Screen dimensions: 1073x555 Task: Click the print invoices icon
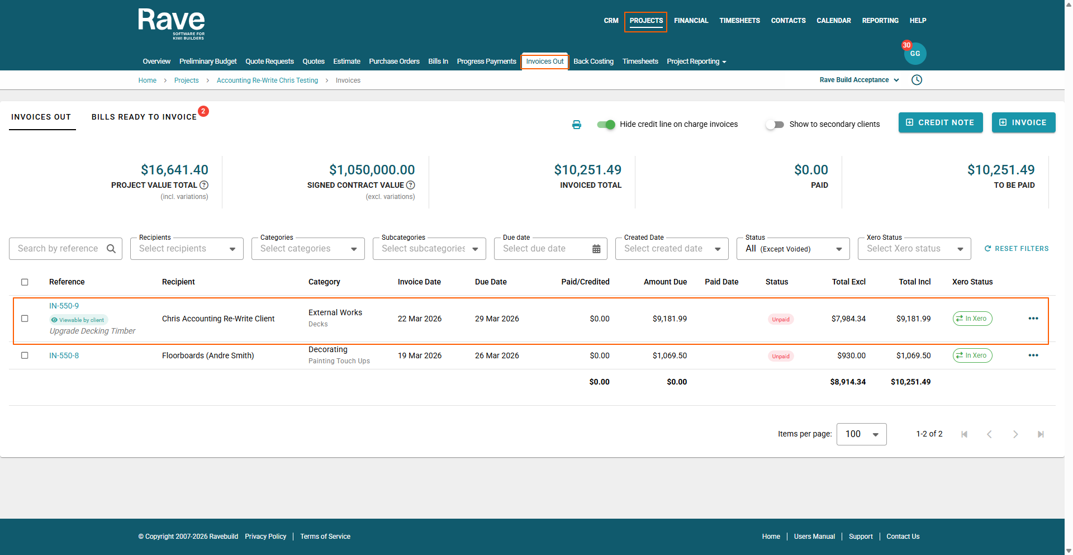click(576, 125)
